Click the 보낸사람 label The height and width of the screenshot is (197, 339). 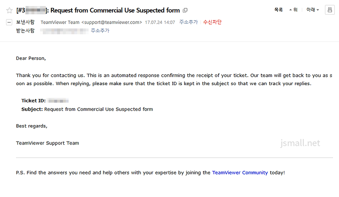(25, 22)
